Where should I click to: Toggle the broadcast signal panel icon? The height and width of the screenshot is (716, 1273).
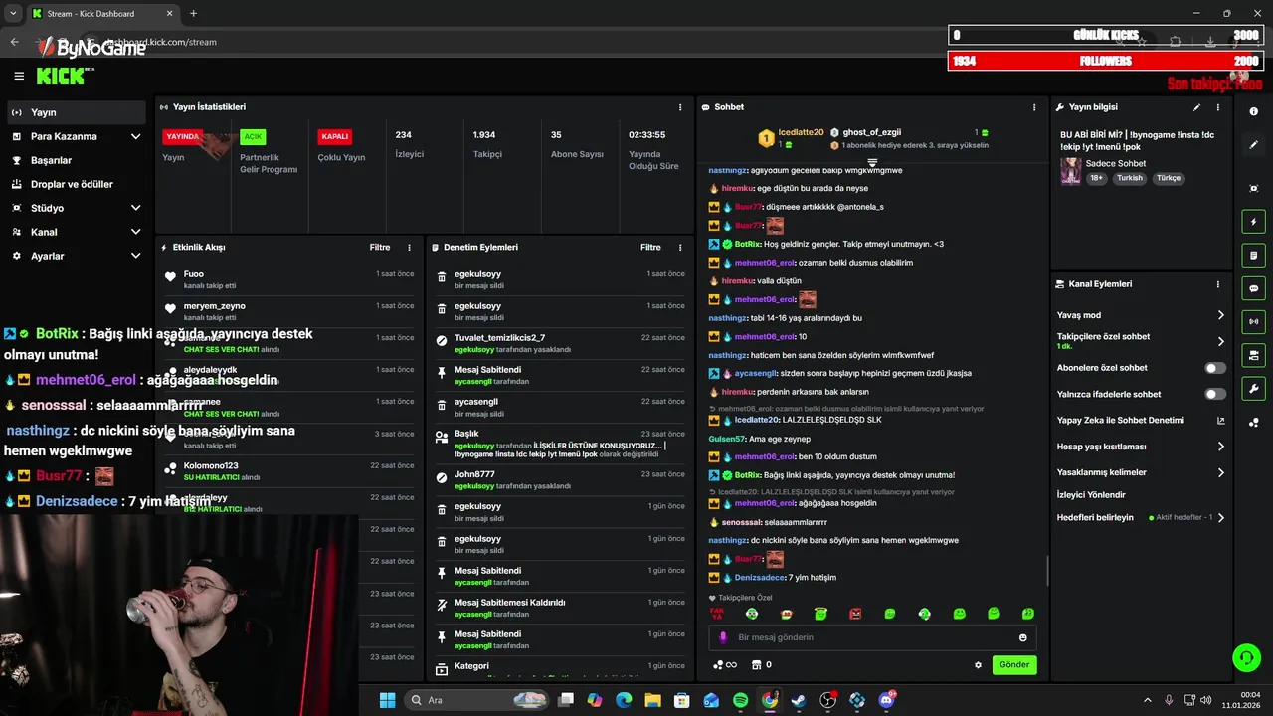[1254, 321]
